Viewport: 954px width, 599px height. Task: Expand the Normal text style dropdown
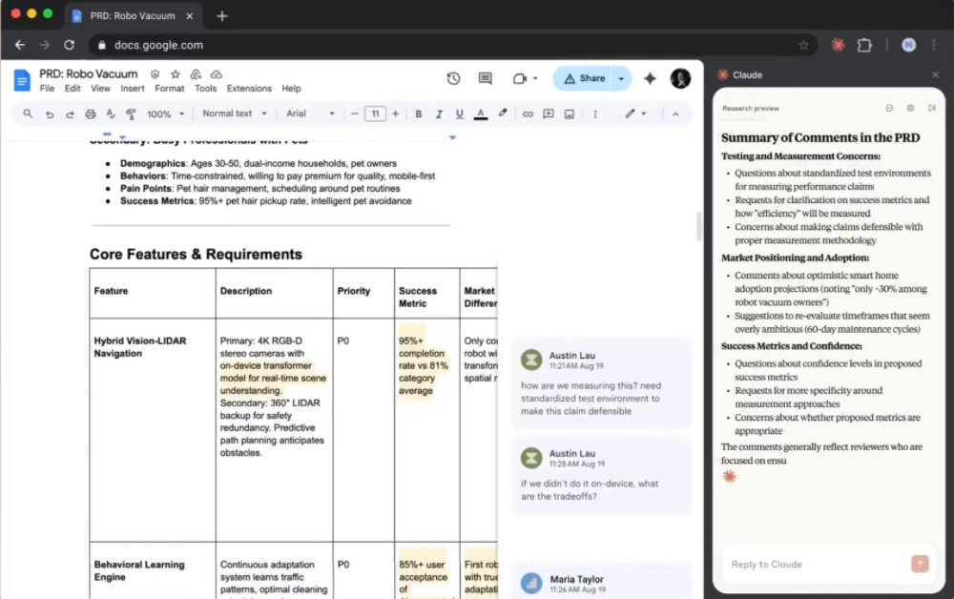click(234, 114)
